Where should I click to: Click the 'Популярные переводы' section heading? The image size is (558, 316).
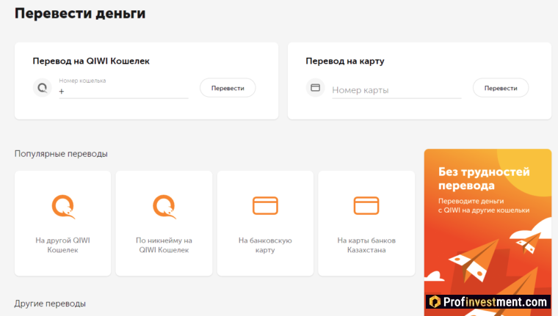(61, 154)
